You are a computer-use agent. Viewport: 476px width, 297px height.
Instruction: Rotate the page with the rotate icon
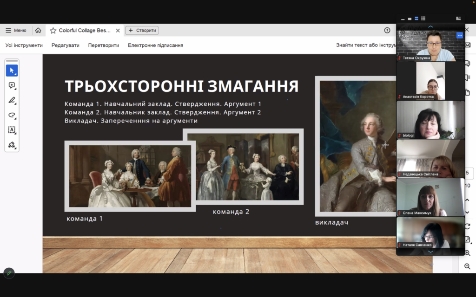click(468, 226)
